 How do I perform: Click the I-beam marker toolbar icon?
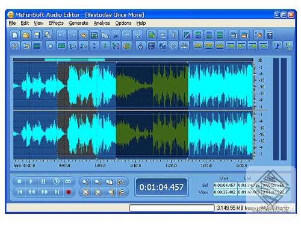[173, 35]
